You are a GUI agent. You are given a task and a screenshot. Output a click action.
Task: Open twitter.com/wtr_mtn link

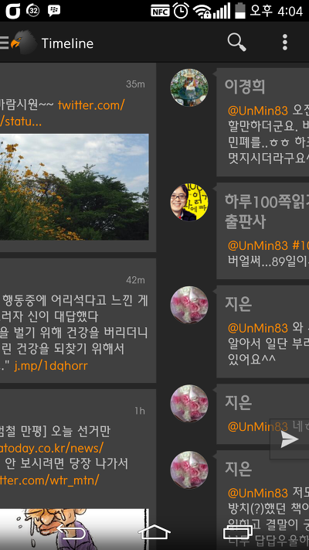(49, 480)
